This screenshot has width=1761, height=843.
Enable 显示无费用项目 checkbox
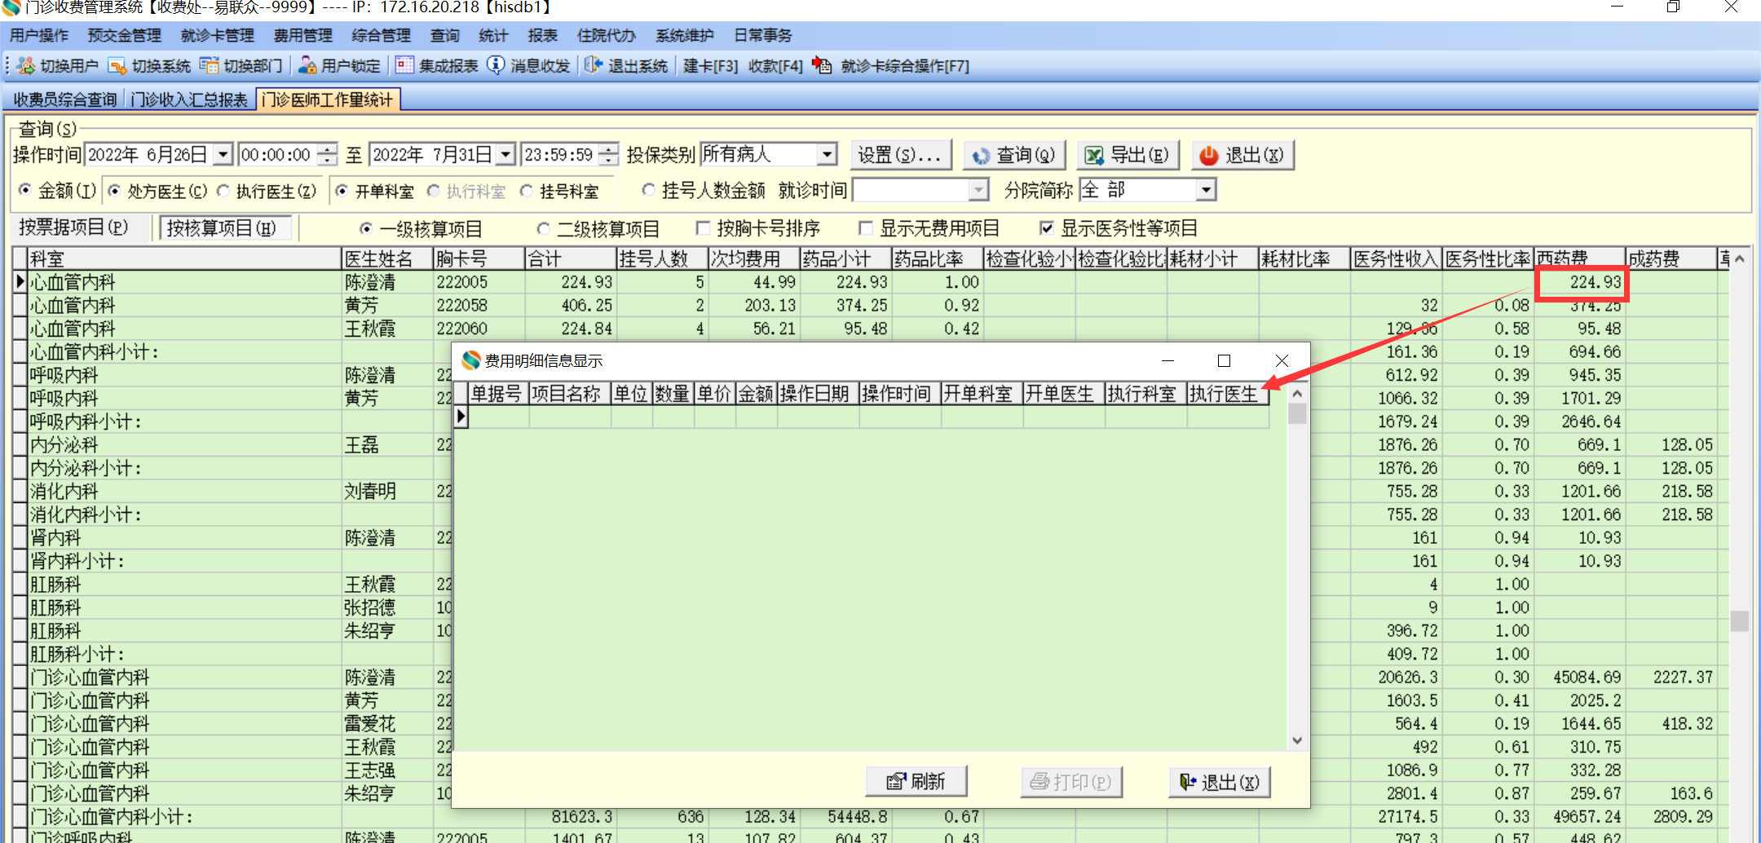(x=866, y=228)
